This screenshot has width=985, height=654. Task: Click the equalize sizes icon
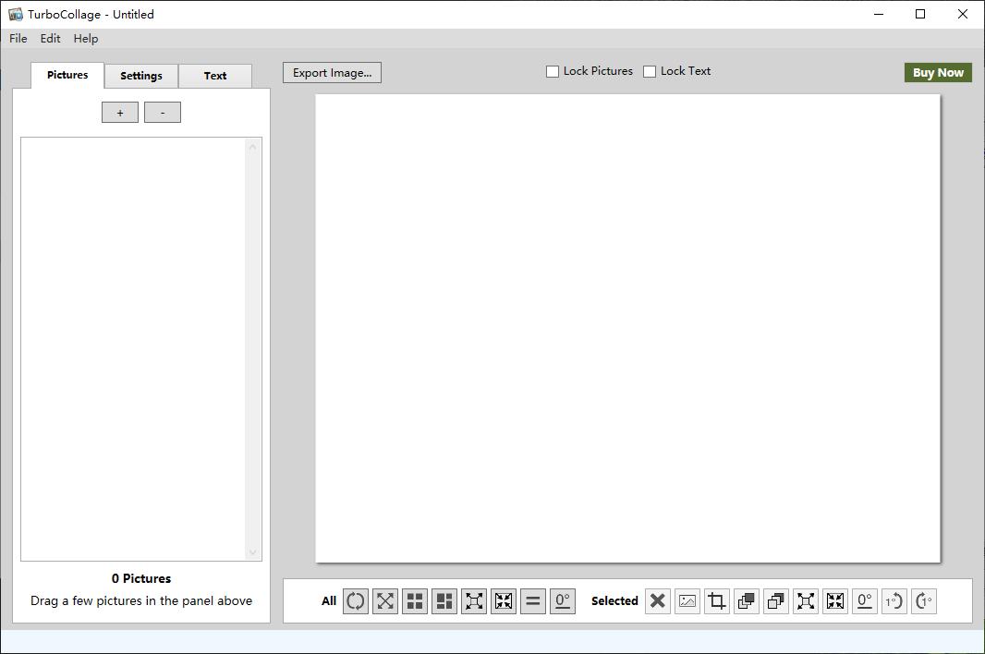click(x=533, y=601)
